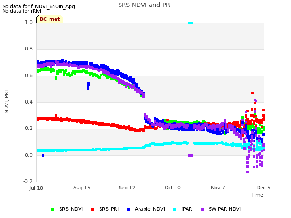Click the -0.2 y-axis tick label
Screen dimensions: 291x218
[28, 181]
